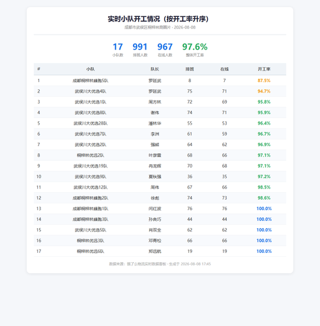Select team 武侯川大优选9队
Viewport: 320px width, 326px height.
(x=91, y=177)
